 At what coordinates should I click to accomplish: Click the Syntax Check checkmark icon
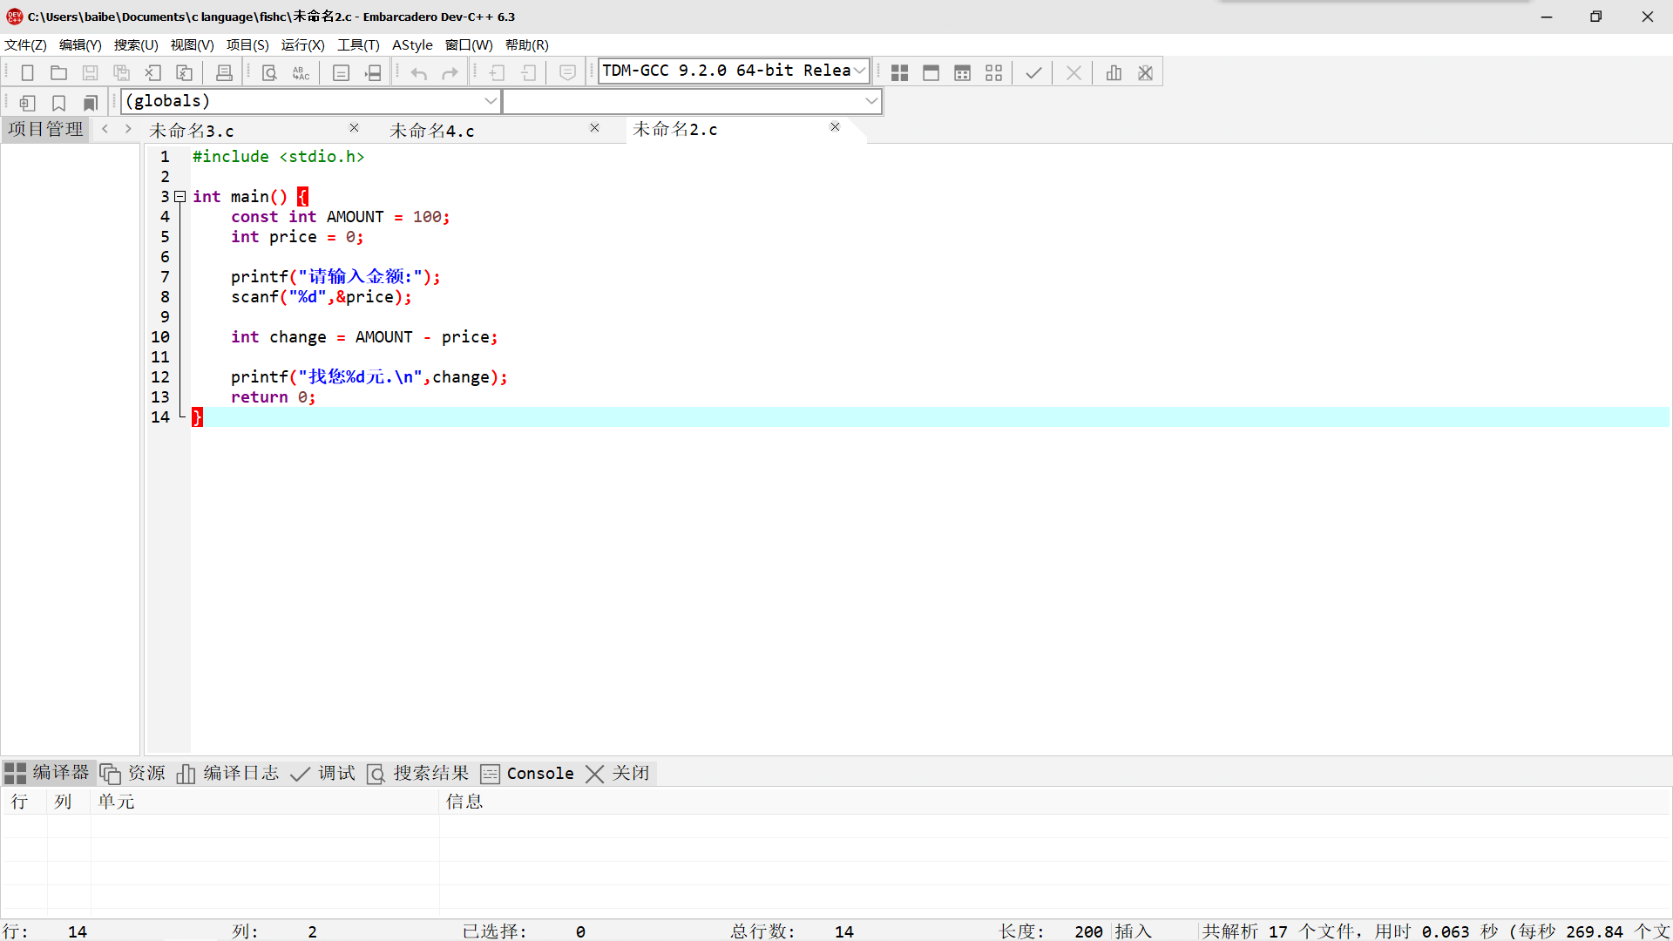pyautogui.click(x=1033, y=73)
